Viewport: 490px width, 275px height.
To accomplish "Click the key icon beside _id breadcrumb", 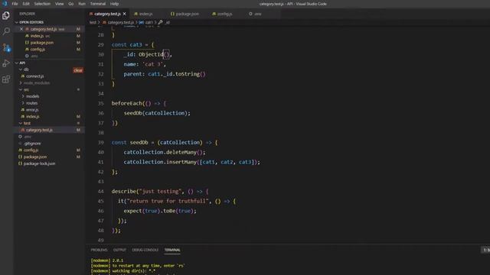I will [x=160, y=22].
